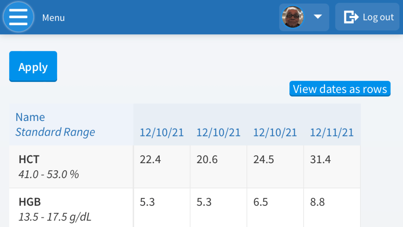Click the HGB value 8.8 cell

point(317,202)
